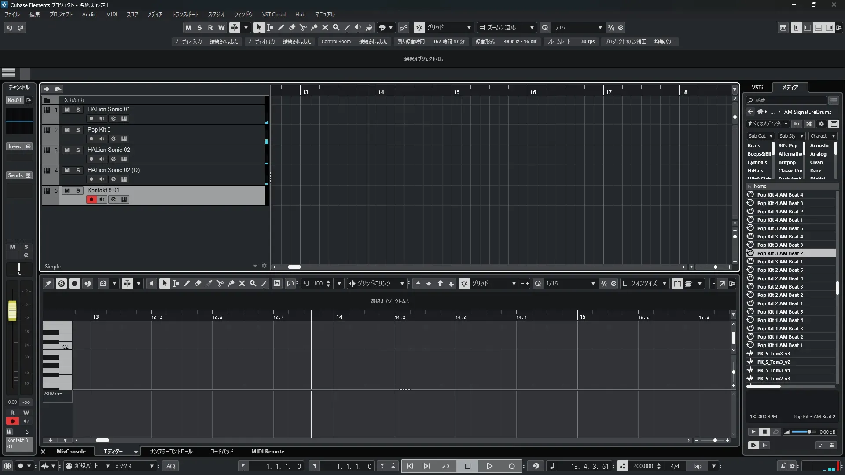Switch to the MixConsole tab

(71, 452)
